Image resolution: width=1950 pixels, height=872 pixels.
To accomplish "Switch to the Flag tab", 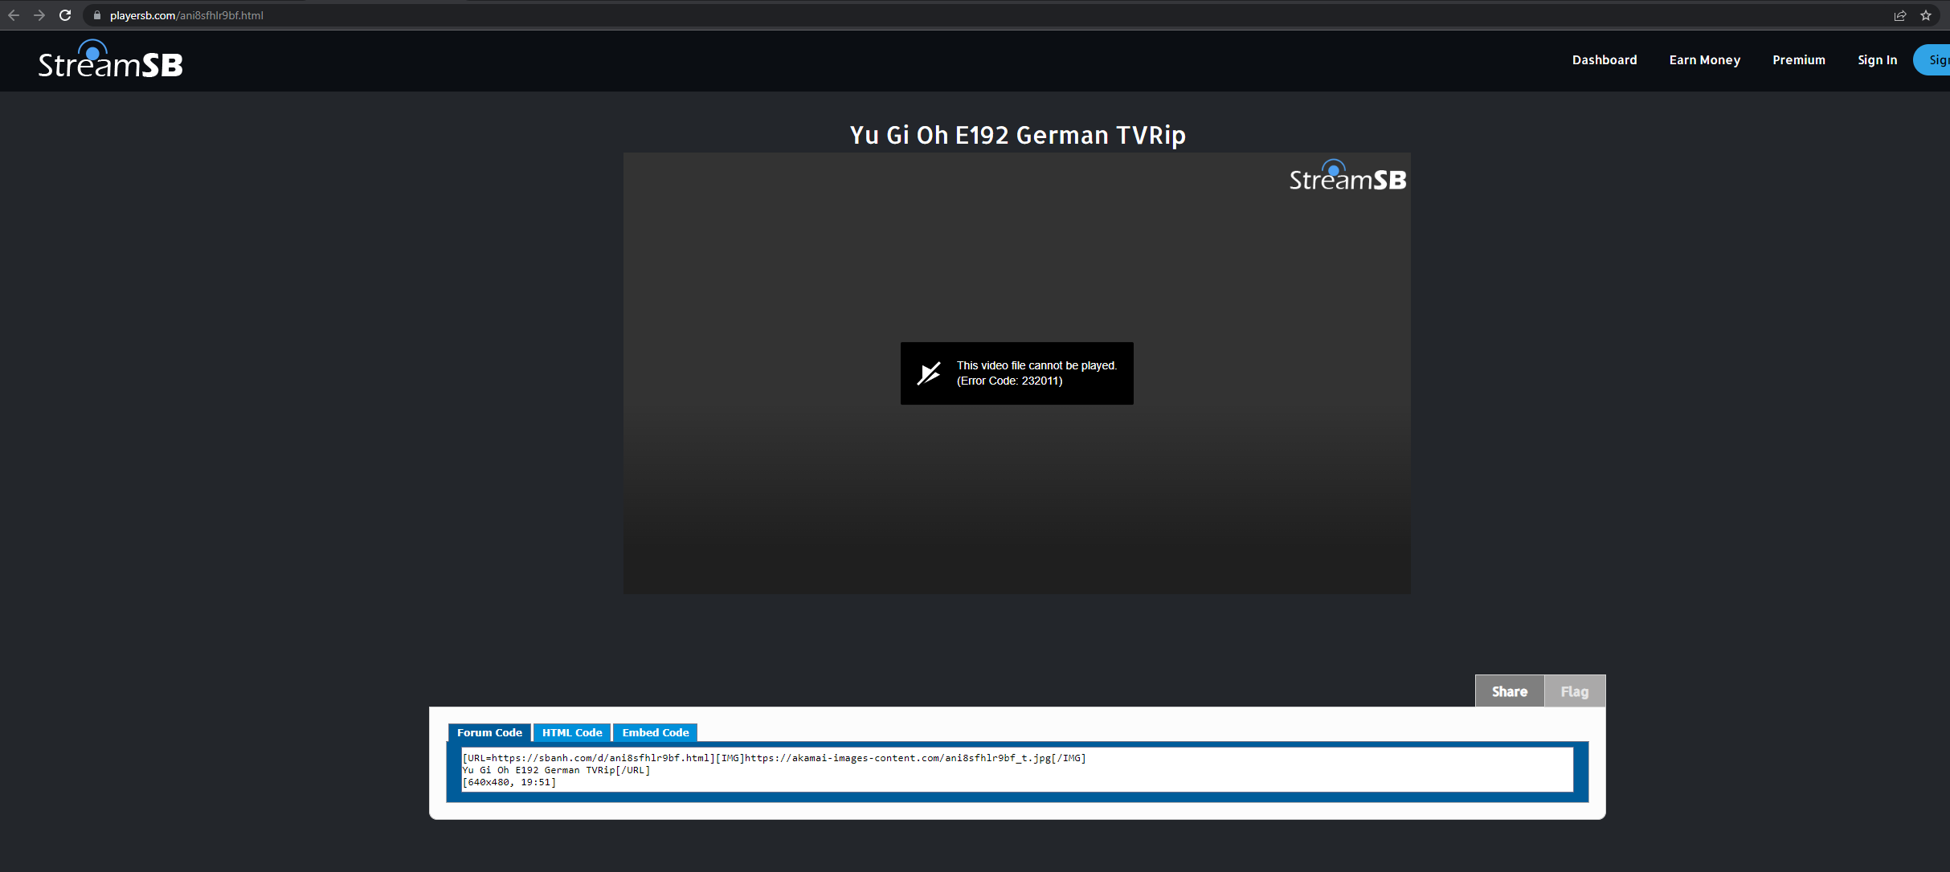I will point(1574,691).
